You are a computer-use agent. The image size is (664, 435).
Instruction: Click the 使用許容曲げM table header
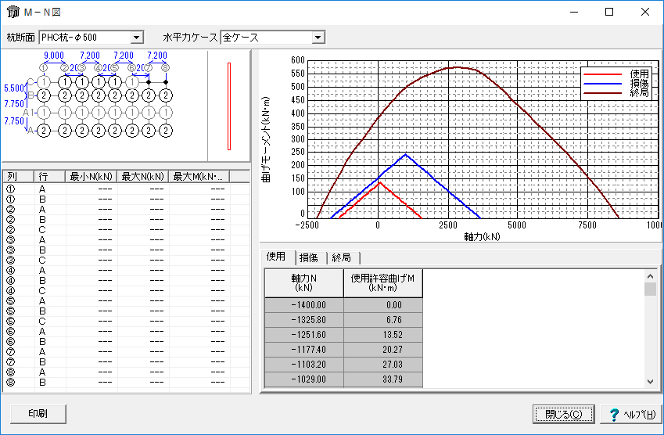tap(382, 283)
